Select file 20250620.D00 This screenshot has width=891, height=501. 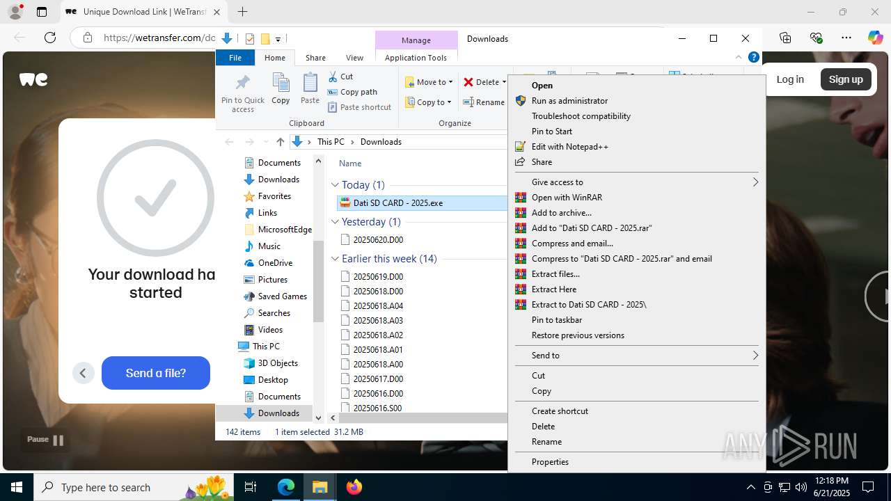378,240
